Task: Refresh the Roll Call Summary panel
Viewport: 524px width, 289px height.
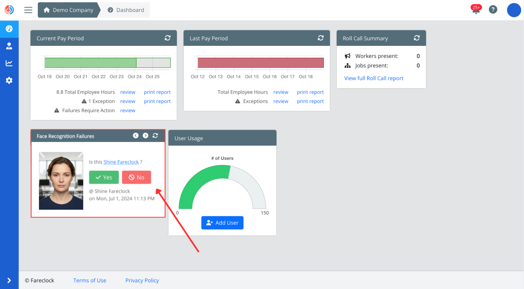Action: 417,38
